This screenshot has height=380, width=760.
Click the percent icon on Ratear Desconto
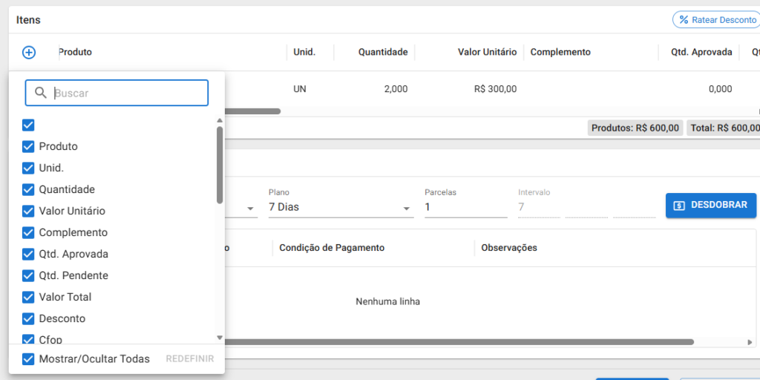(684, 20)
